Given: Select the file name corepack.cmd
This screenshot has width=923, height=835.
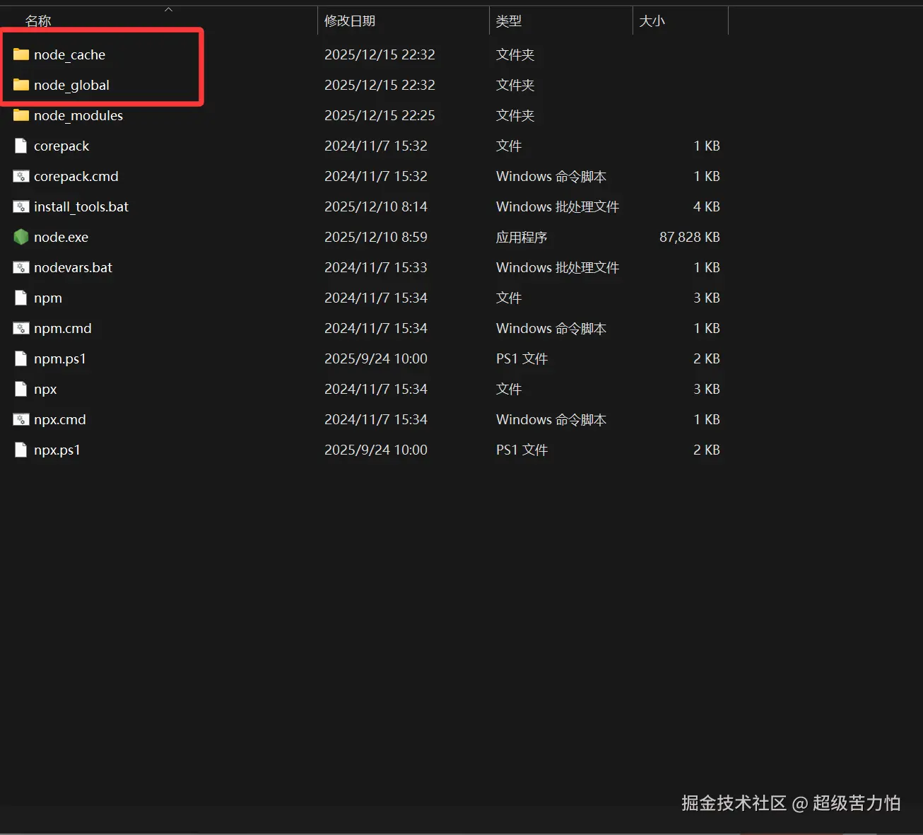Looking at the screenshot, I should [76, 176].
